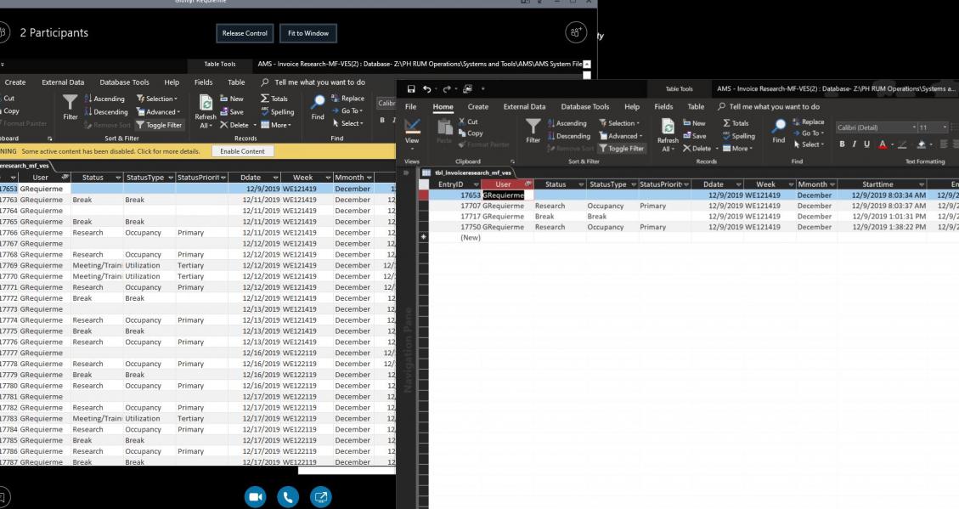Toggle Italic formatting in the Text Formatting group
The image size is (959, 509).
click(855, 144)
